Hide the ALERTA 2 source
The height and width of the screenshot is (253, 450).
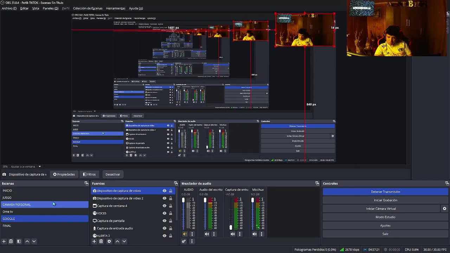click(x=164, y=236)
